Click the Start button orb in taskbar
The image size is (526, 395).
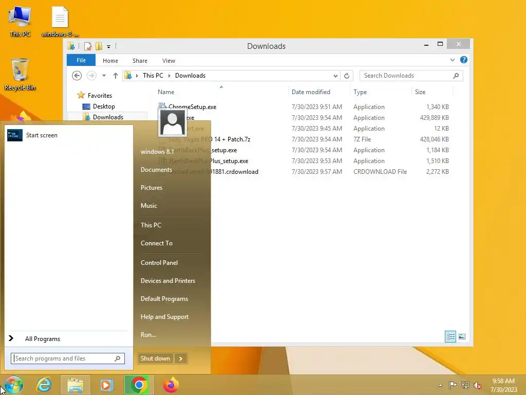pos(13,385)
